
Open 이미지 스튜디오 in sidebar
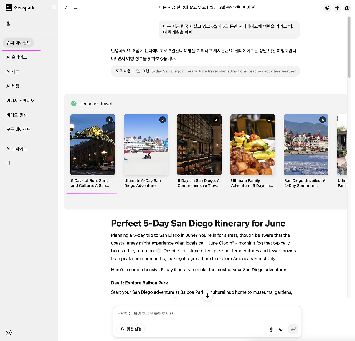tap(20, 101)
